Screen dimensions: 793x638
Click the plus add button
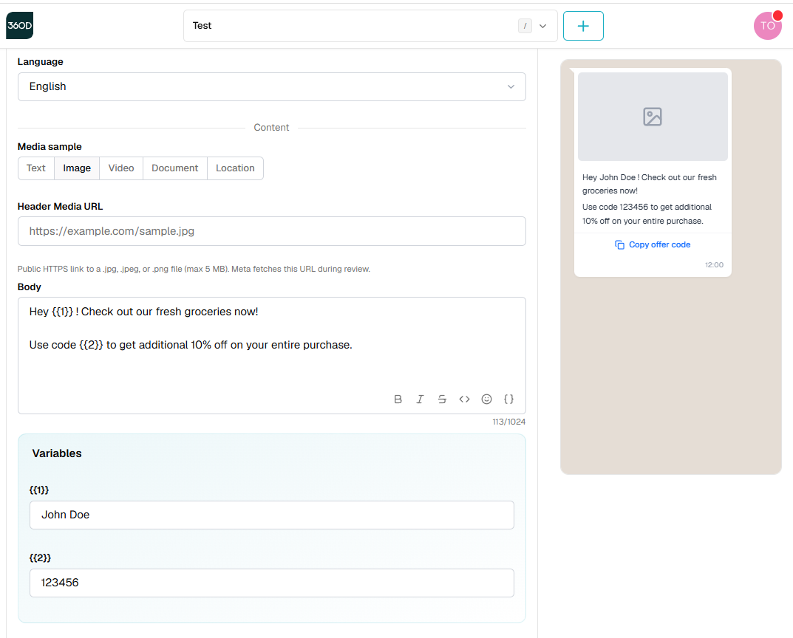583,26
